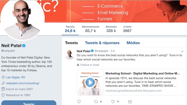Select the Tweets timeline tab
Screen dimensions: 187x105
[x=71, y=43]
